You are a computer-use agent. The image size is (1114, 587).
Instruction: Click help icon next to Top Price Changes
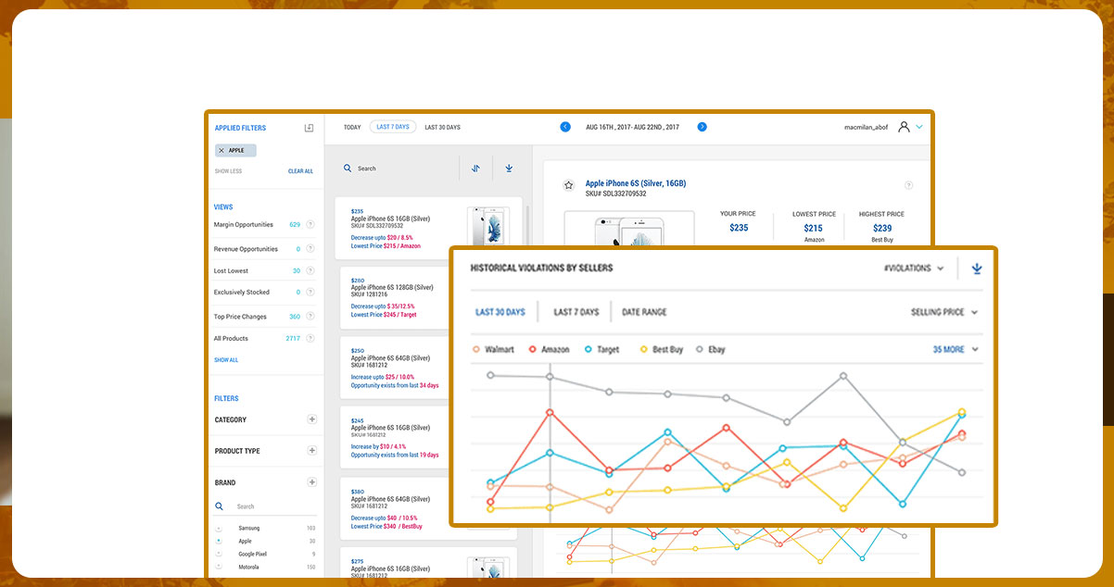click(x=310, y=317)
